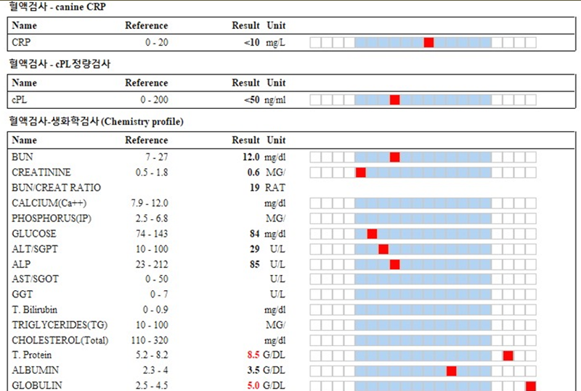Image resolution: width=581 pixels, height=391 pixels.
Task: Click the GLOBULIN row name
Action: coord(37,385)
